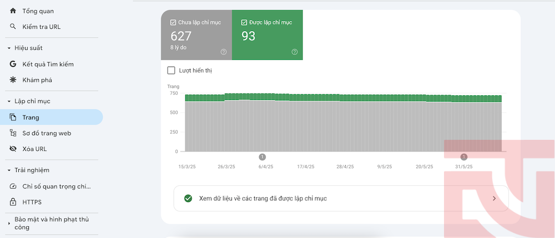Image resolution: width=555 pixels, height=238 pixels.
Task: Open the Tổng quan home icon
Action: pyautogui.click(x=13, y=11)
